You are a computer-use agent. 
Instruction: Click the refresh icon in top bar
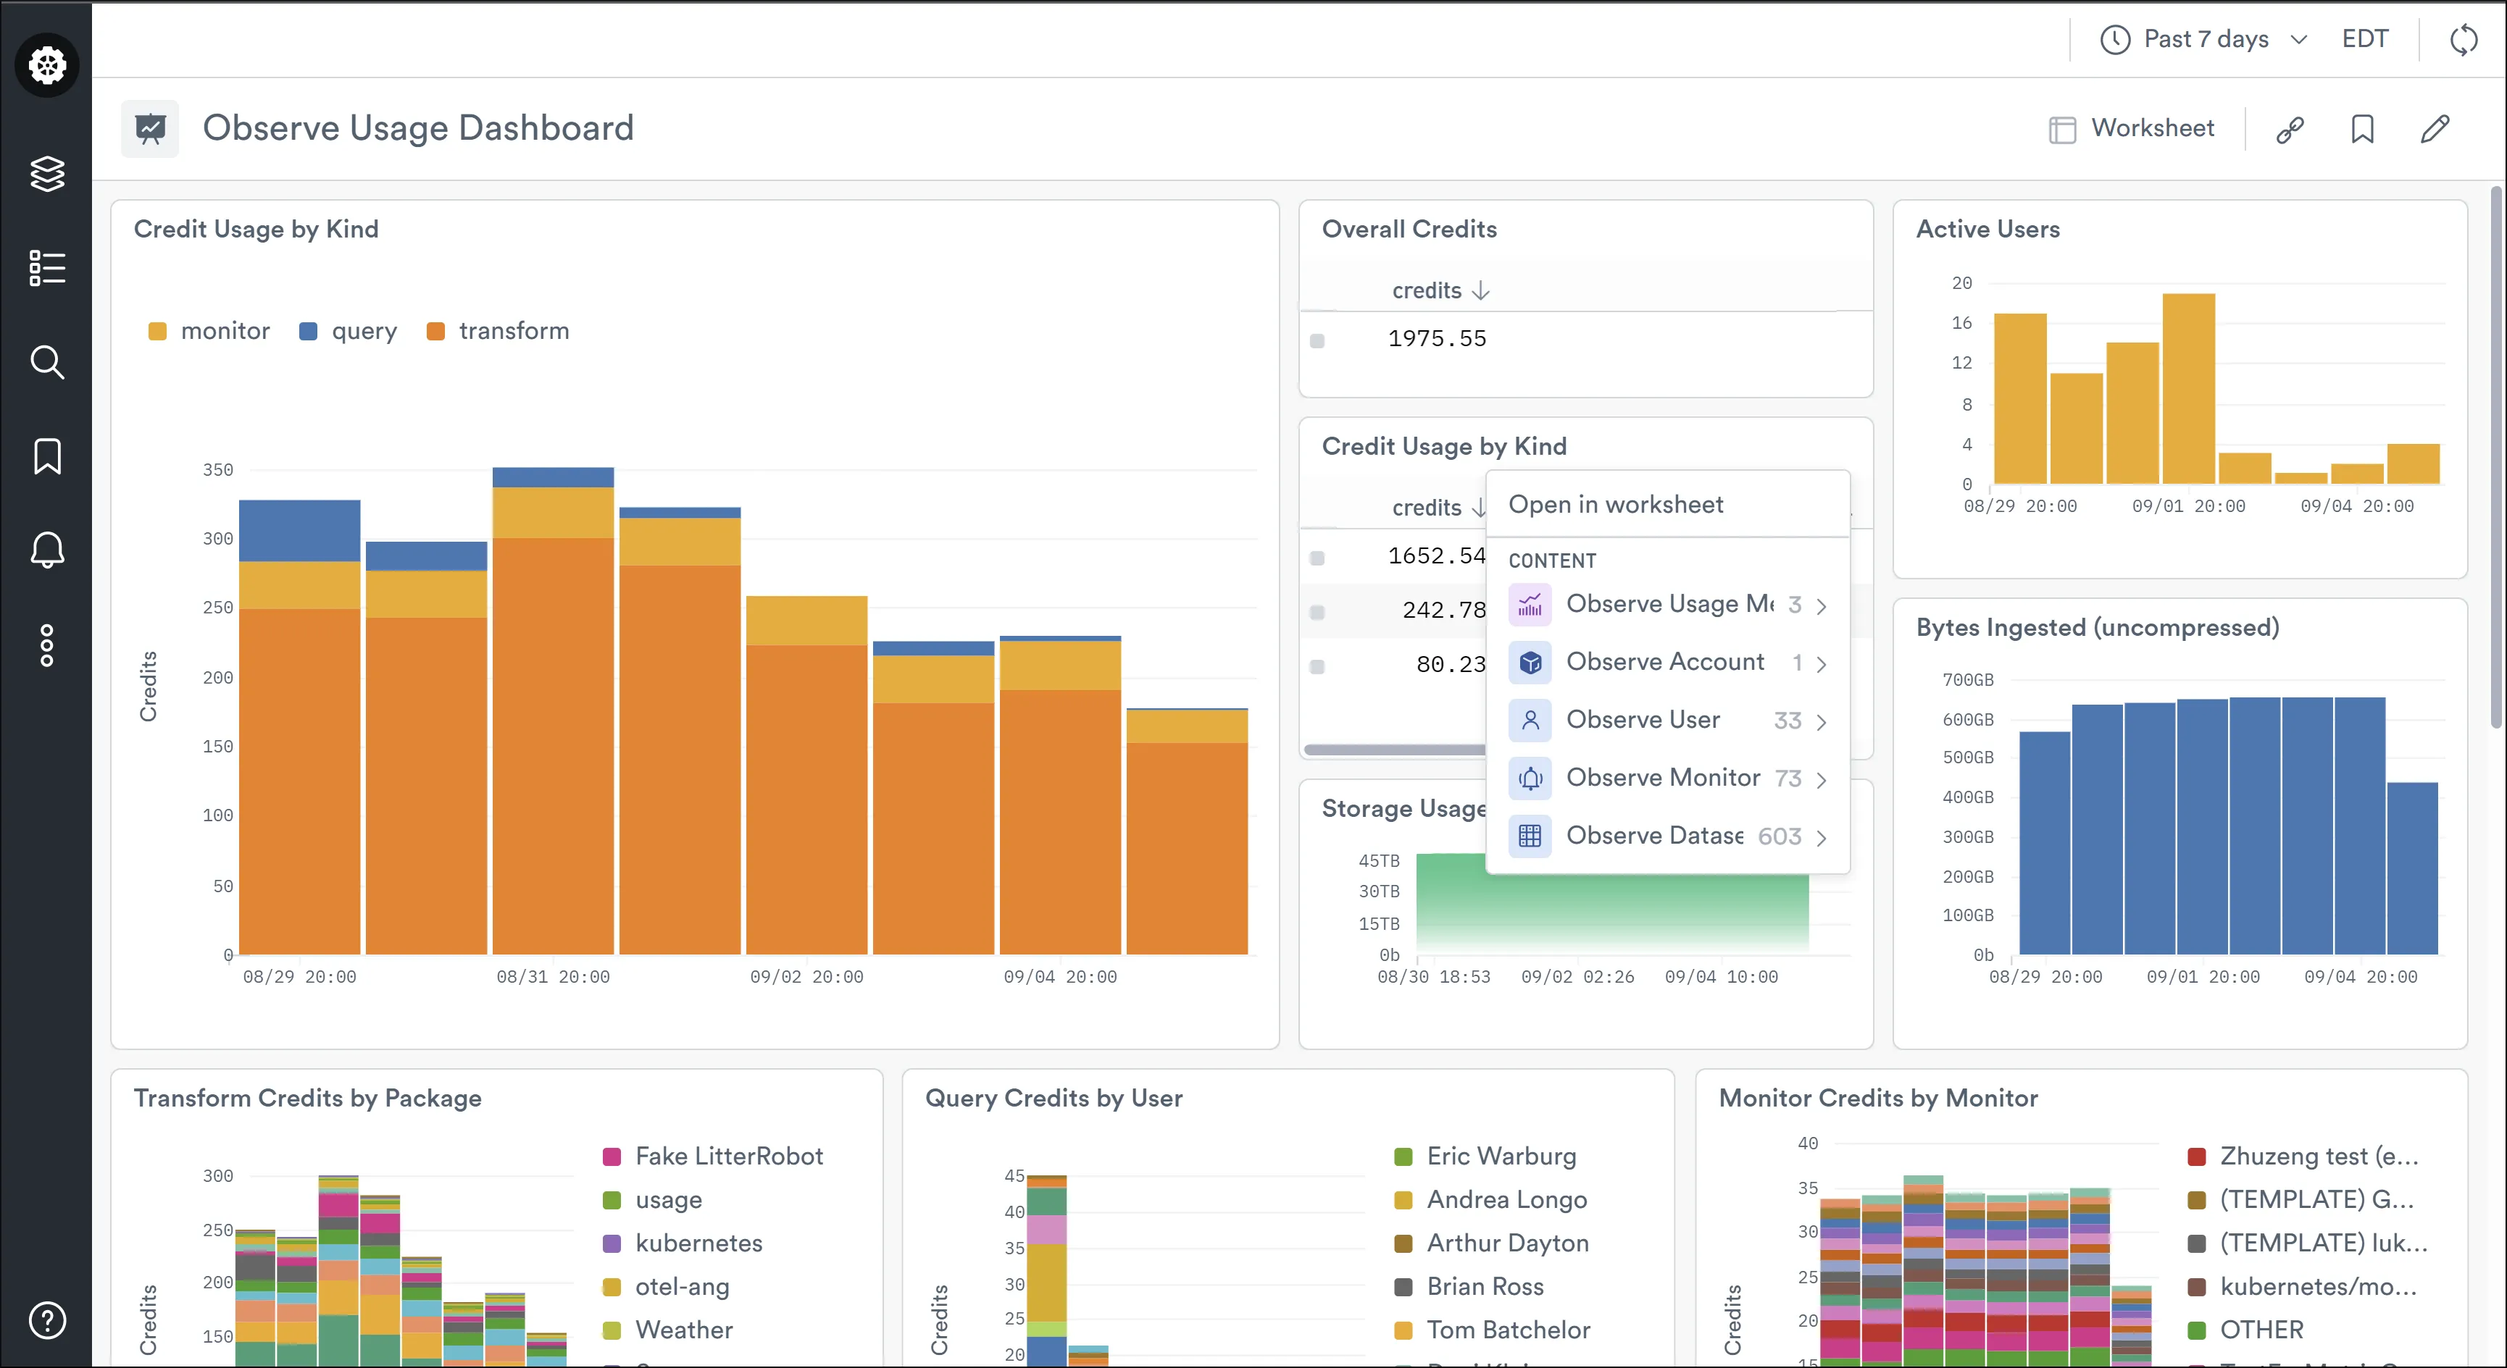point(2464,40)
